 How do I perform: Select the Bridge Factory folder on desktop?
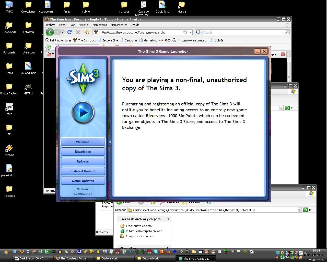[x=9, y=89]
